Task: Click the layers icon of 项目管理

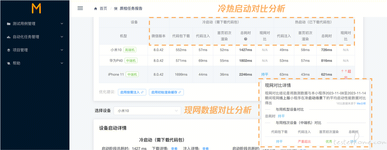Action: 9,50
